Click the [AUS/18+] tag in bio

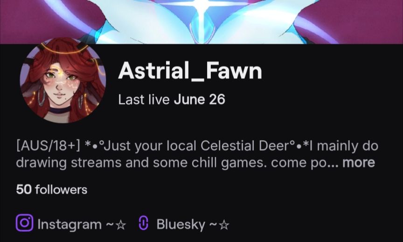click(49, 146)
